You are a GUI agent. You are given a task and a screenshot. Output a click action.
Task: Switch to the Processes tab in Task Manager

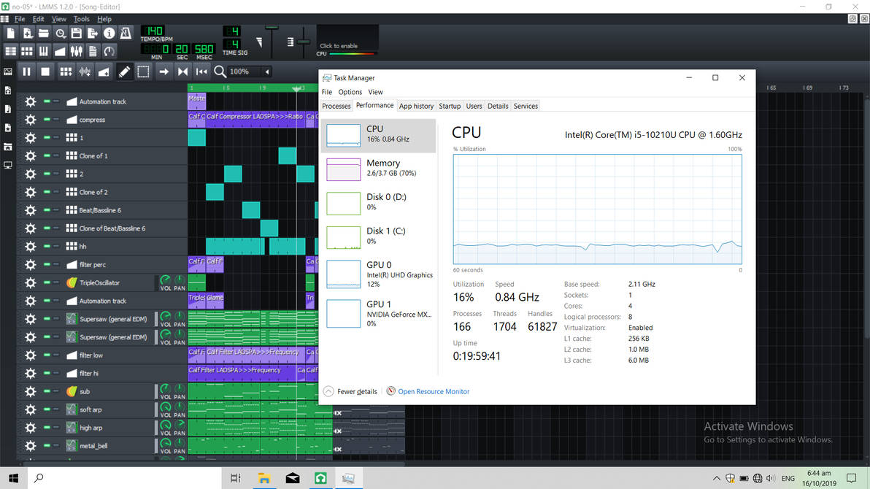(x=336, y=106)
